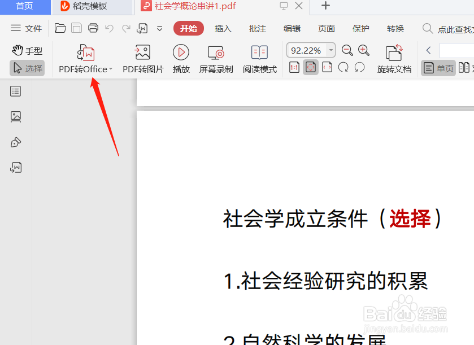Click the page number input field
Viewport: 474px width, 345px height.
458,50
